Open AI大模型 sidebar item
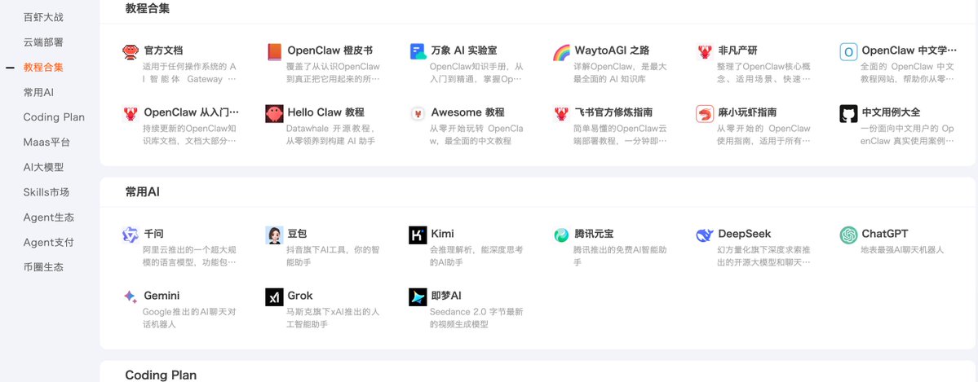The width and height of the screenshot is (978, 382). click(x=43, y=167)
